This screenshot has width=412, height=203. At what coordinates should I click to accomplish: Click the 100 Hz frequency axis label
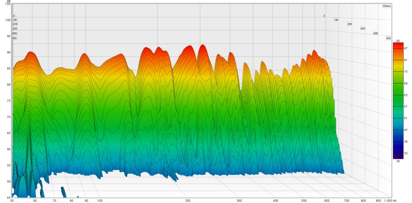pyautogui.click(x=99, y=200)
